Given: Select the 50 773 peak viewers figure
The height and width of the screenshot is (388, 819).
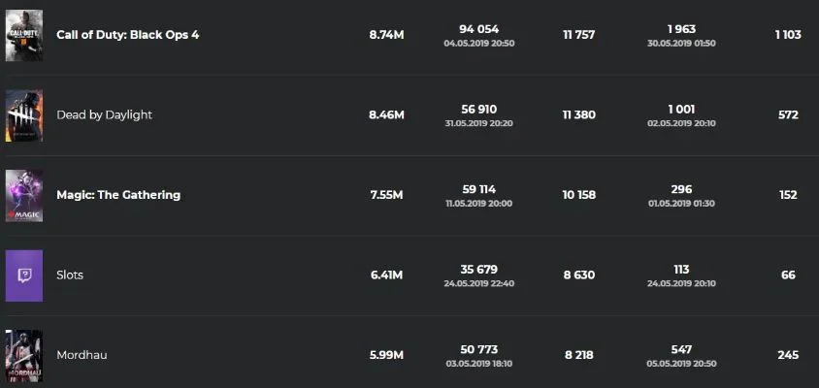Looking at the screenshot, I should tap(479, 349).
